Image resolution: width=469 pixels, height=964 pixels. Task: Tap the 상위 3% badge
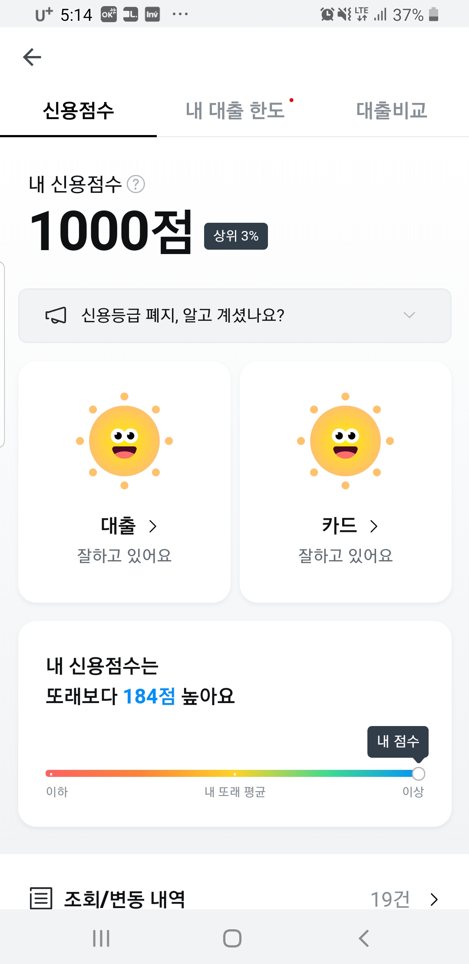[x=236, y=236]
